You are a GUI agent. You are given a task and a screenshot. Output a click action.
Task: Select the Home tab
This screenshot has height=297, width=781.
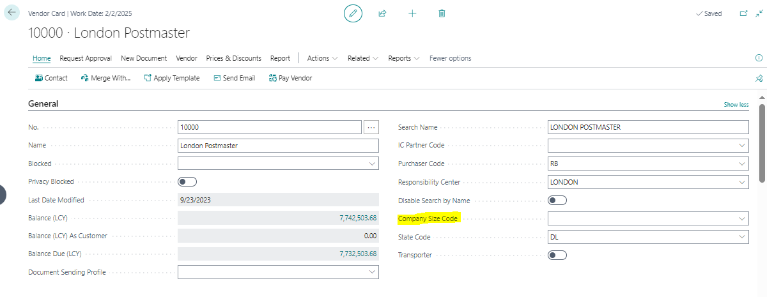tap(42, 58)
